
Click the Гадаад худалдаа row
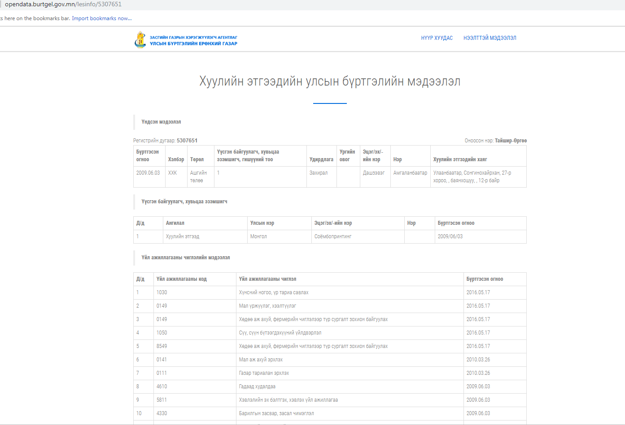tap(330, 386)
